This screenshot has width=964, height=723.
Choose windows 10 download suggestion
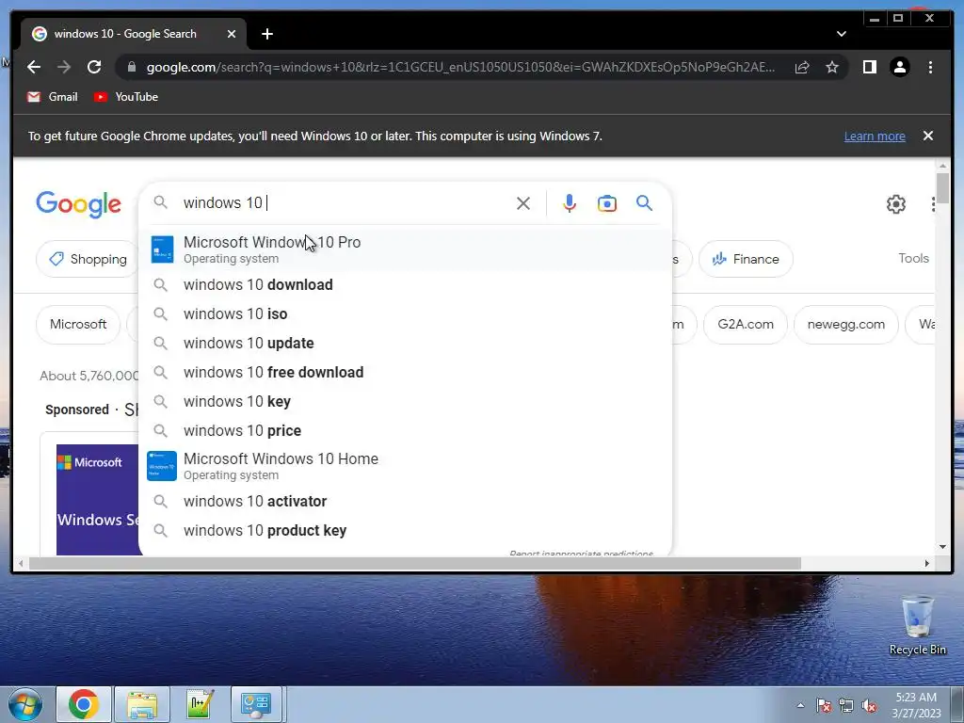(x=406, y=284)
